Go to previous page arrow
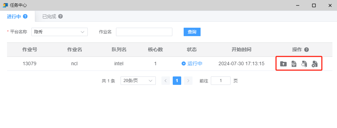337x128 pixels. [165, 81]
